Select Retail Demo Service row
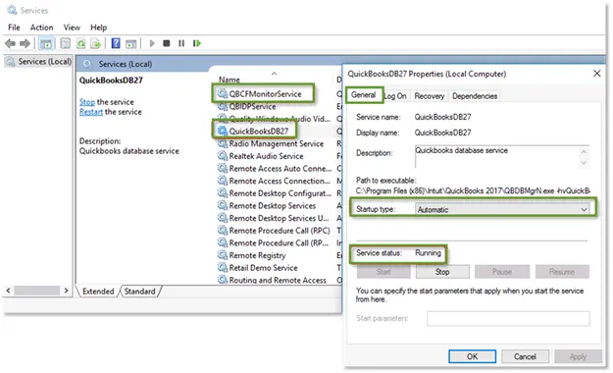 263,268
